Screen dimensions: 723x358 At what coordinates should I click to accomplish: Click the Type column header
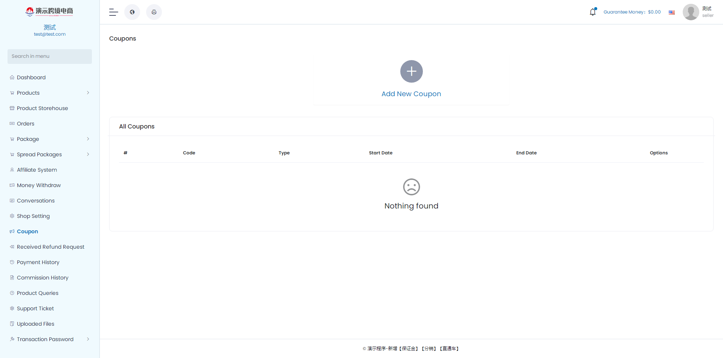click(284, 153)
